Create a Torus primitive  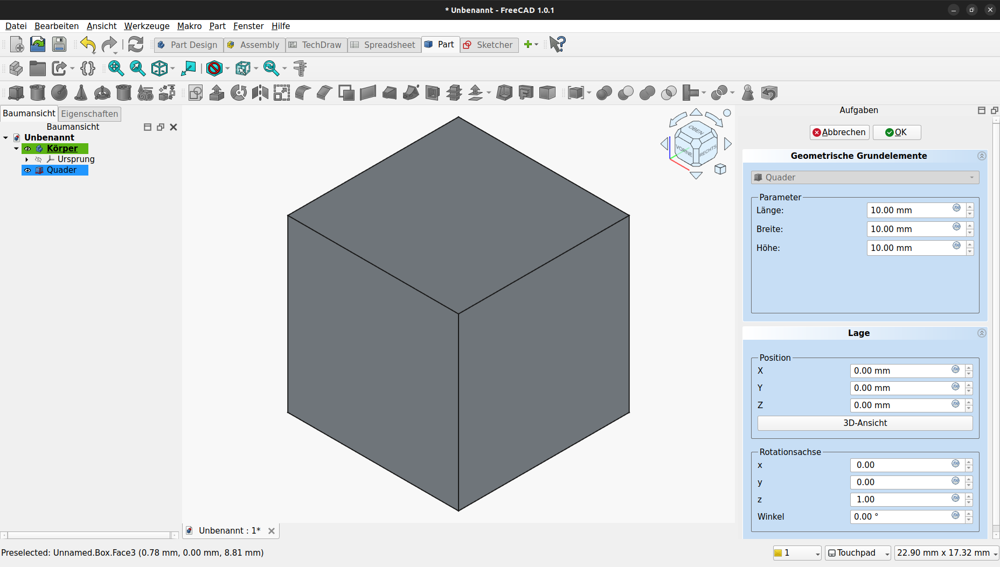[102, 93]
